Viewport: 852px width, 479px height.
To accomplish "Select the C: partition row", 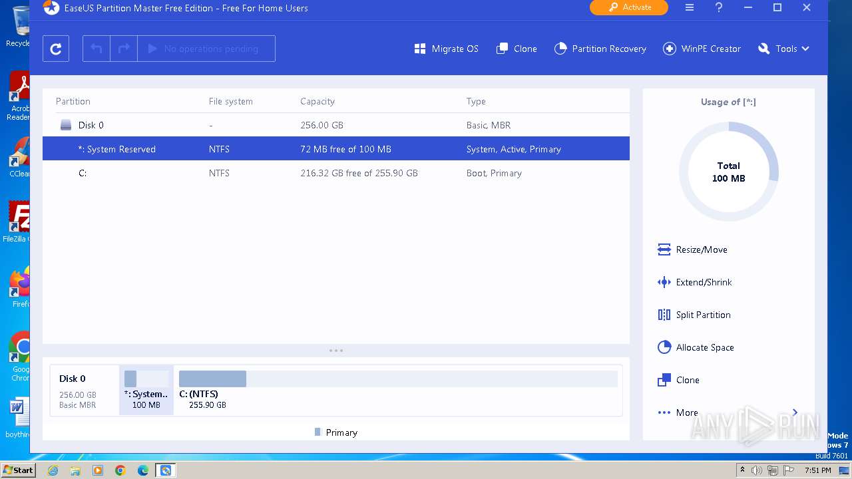I will [x=336, y=173].
